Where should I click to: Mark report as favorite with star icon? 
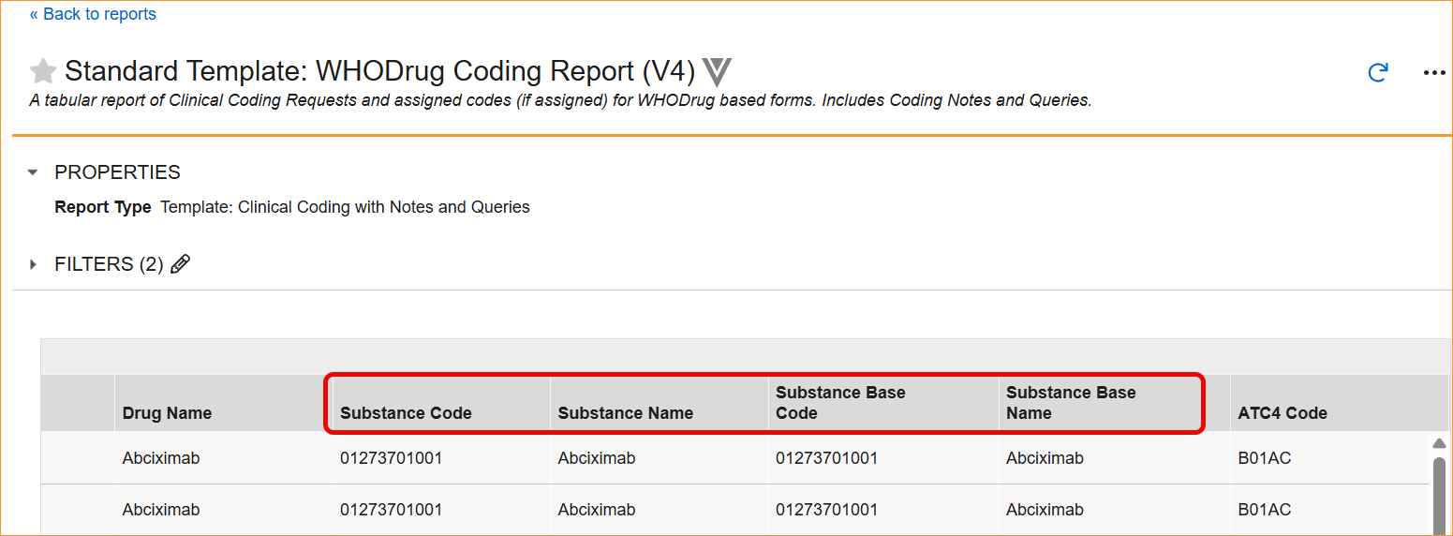coord(43,71)
